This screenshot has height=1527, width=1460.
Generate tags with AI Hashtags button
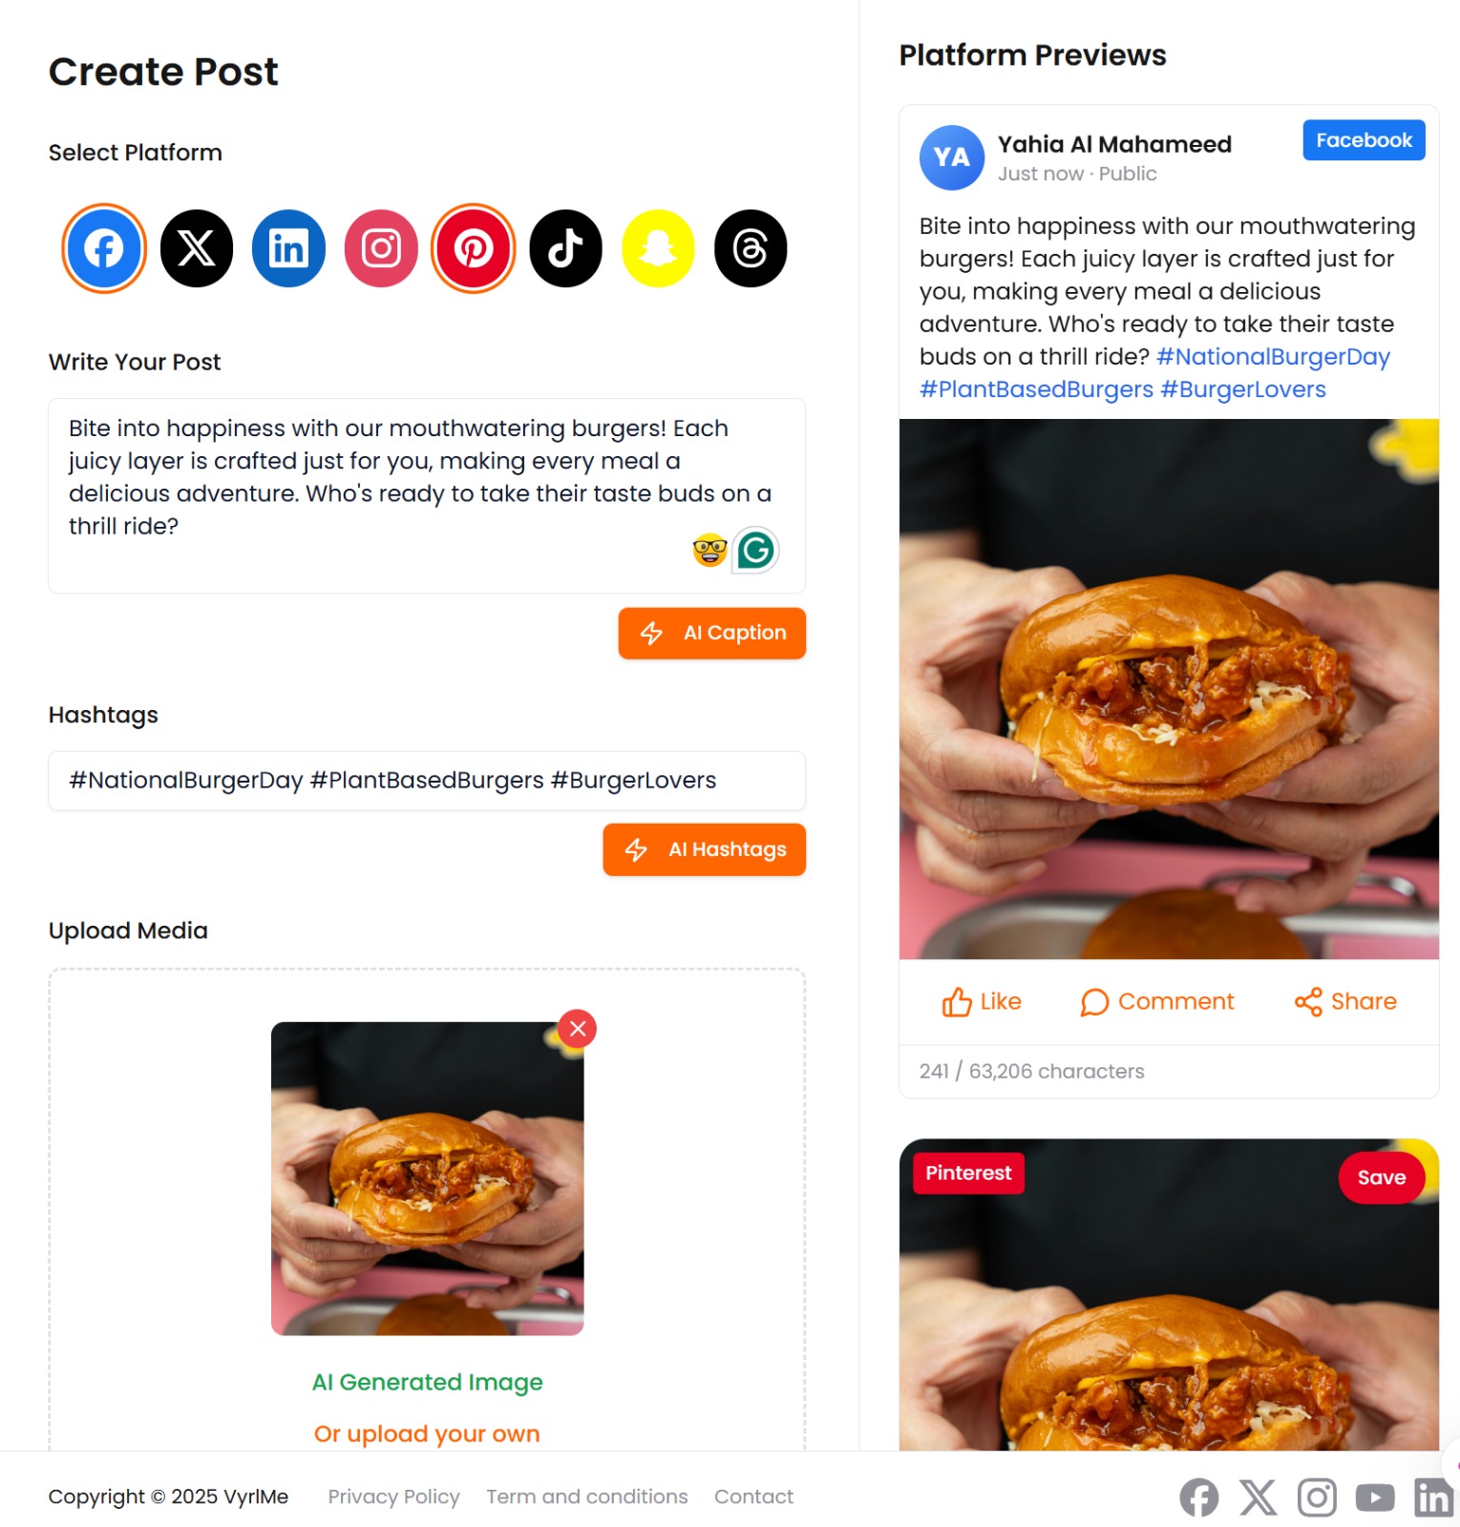pyautogui.click(x=705, y=849)
